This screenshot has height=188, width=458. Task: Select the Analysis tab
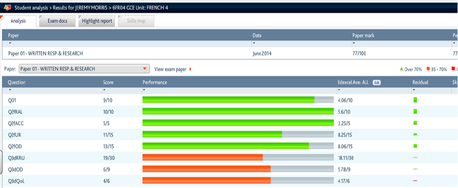point(18,21)
